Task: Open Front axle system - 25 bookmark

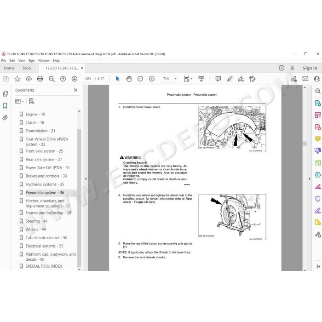Action: tap(44, 151)
